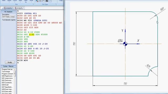
Task: Select G00 Rapid move in the macros list
Action: tap(7, 76)
